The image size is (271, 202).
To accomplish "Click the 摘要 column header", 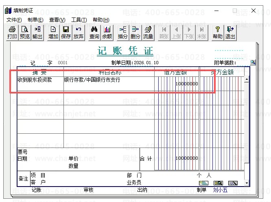I will click(x=39, y=72).
